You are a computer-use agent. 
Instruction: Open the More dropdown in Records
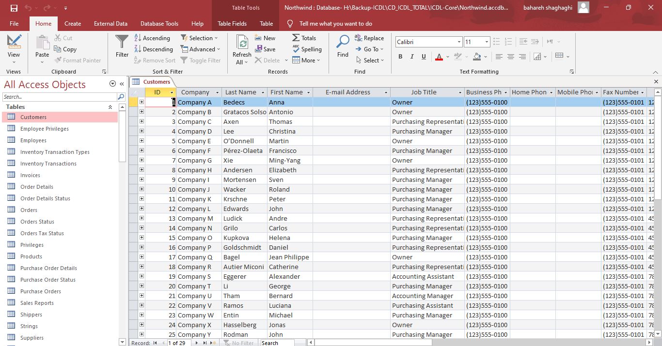(306, 60)
